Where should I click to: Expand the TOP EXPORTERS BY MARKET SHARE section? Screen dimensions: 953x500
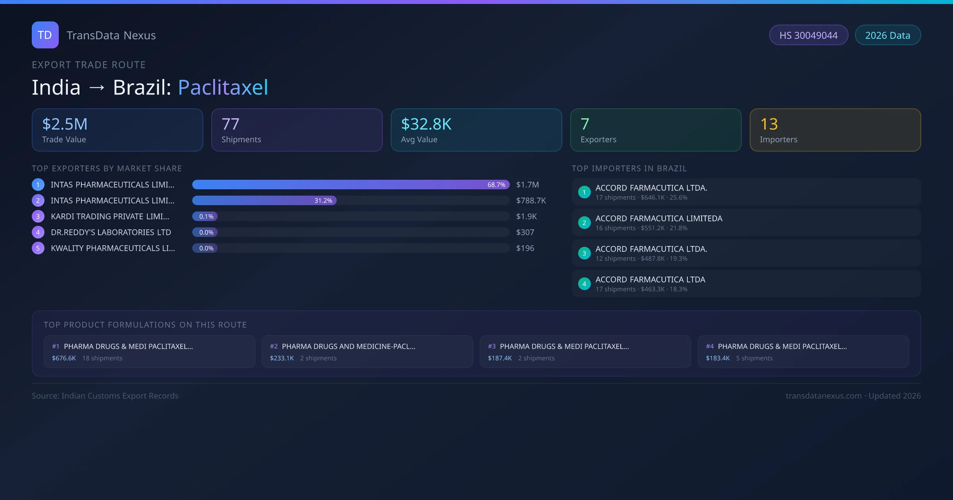point(107,168)
